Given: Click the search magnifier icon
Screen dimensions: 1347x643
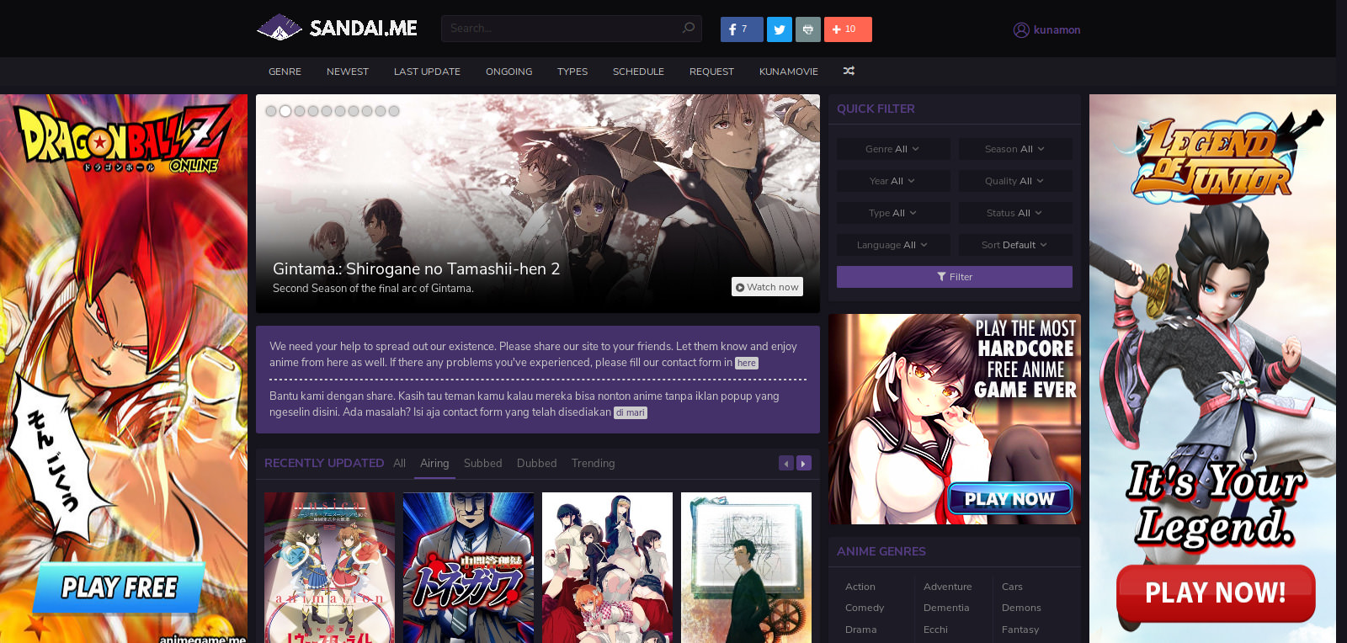Looking at the screenshot, I should click(x=688, y=28).
